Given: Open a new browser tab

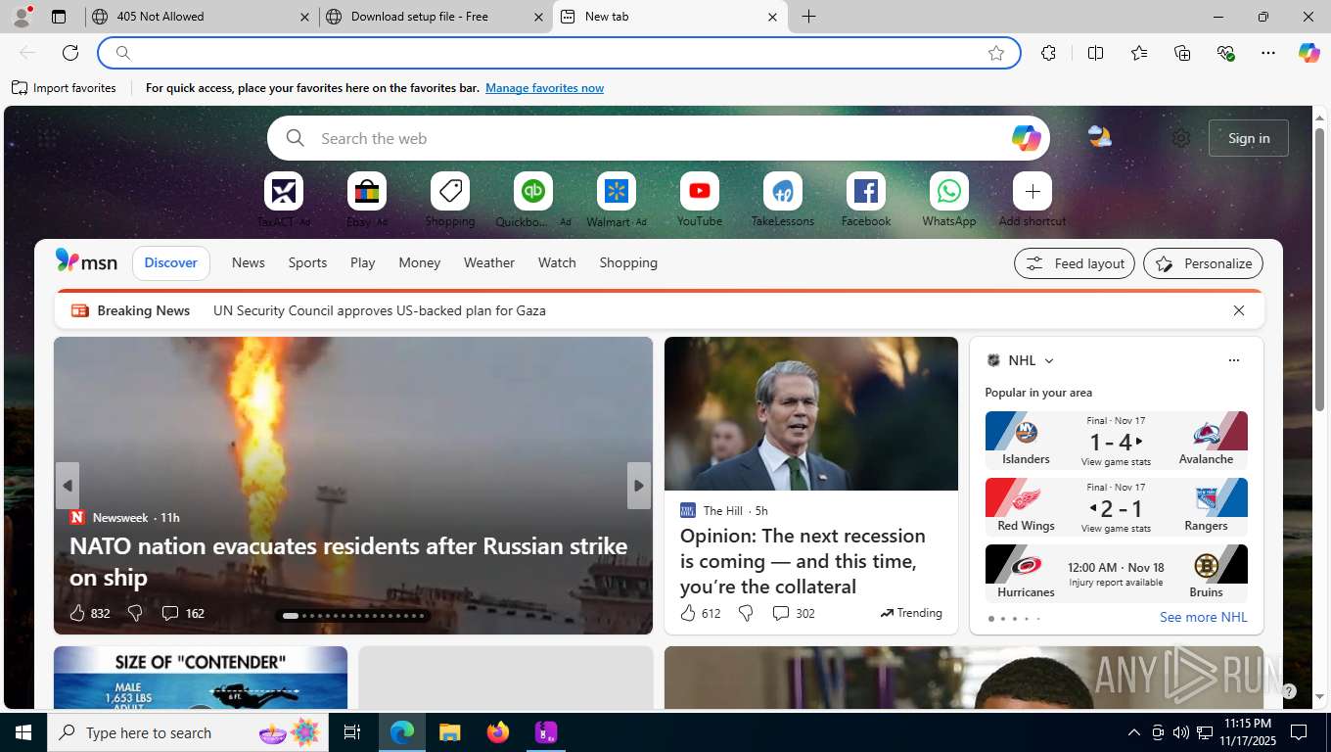Looking at the screenshot, I should click(x=808, y=17).
